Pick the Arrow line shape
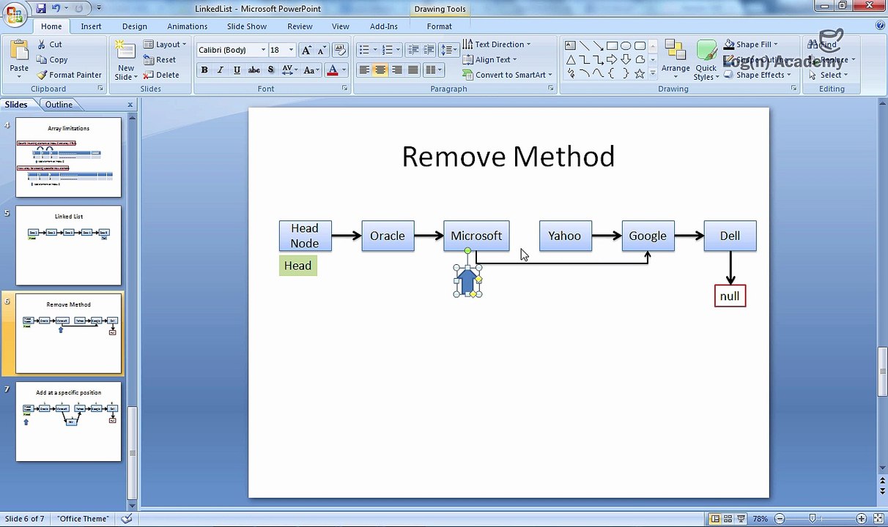This screenshot has height=527, width=888. (x=598, y=45)
